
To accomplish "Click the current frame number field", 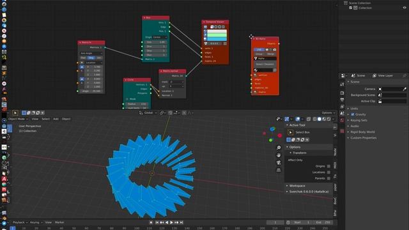I will click(275, 222).
